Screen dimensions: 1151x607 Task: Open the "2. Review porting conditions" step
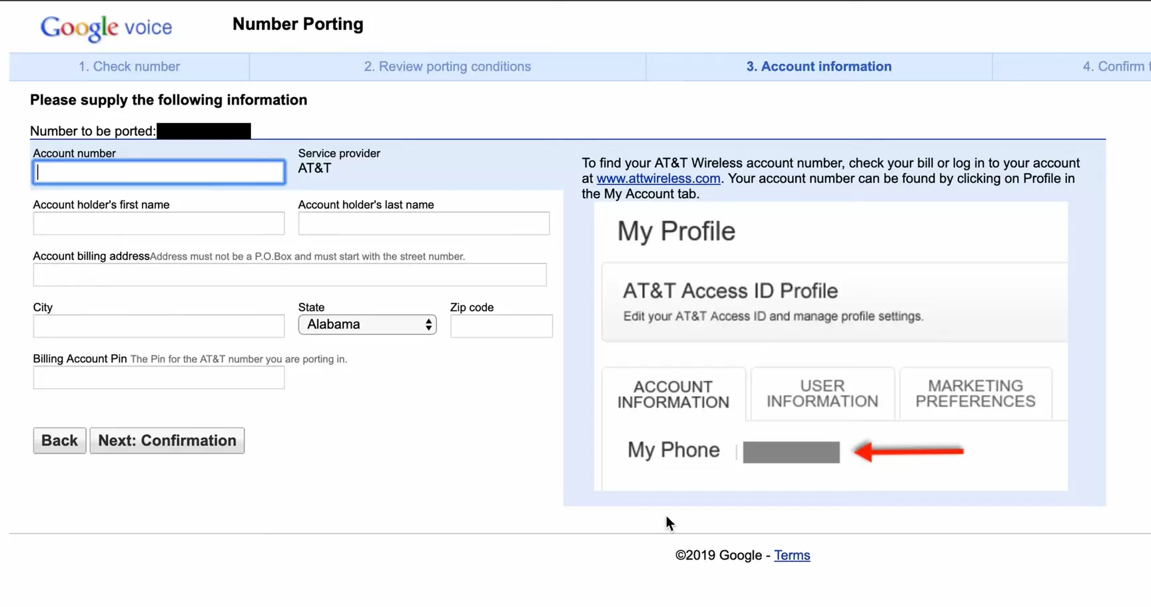point(447,67)
